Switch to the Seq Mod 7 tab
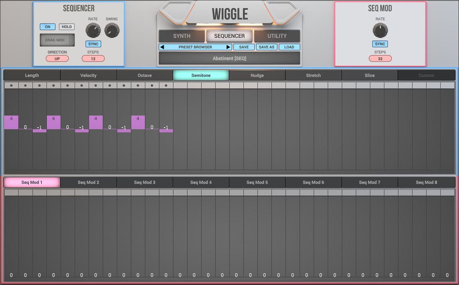 [x=370, y=182]
